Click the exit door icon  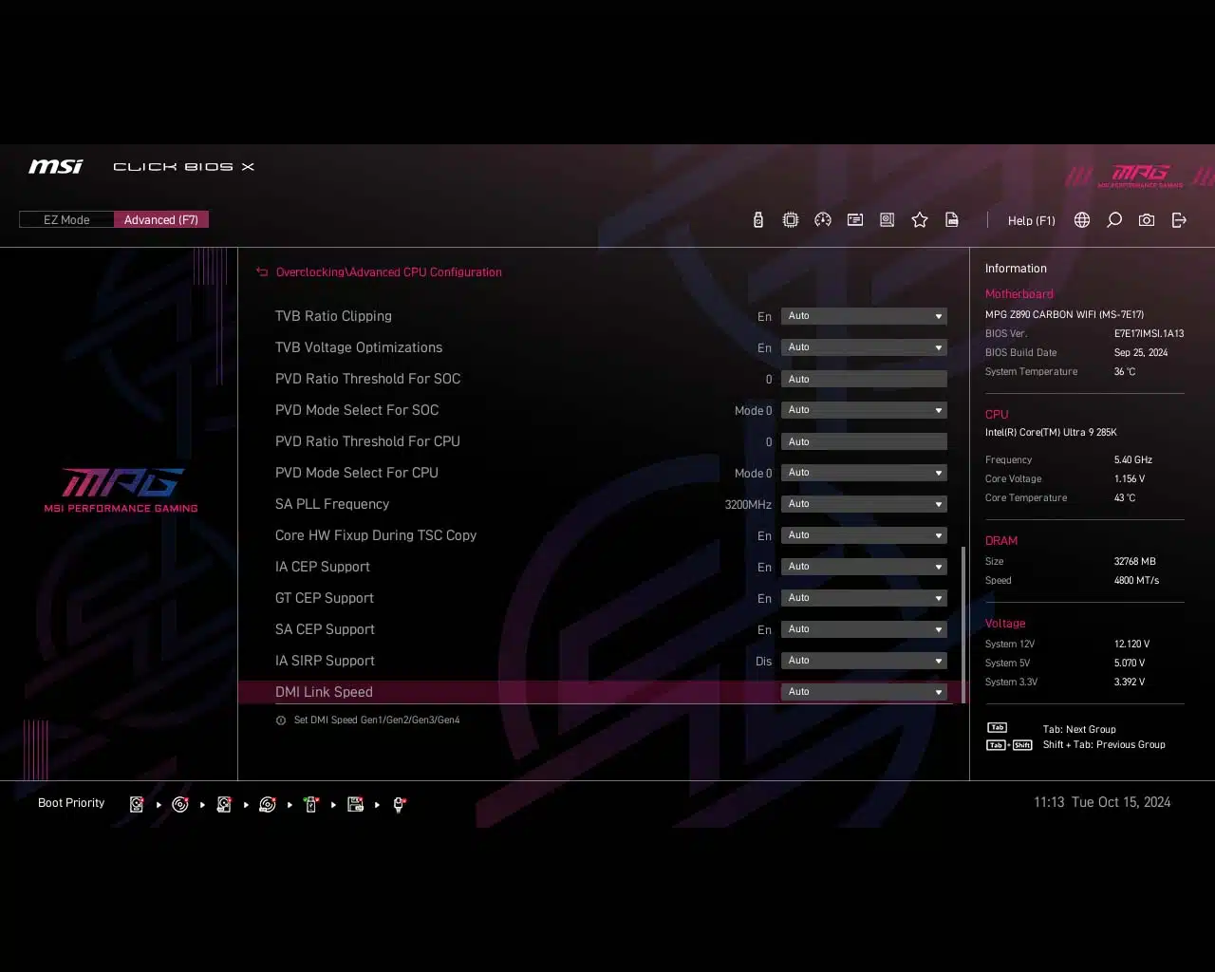[1179, 220]
